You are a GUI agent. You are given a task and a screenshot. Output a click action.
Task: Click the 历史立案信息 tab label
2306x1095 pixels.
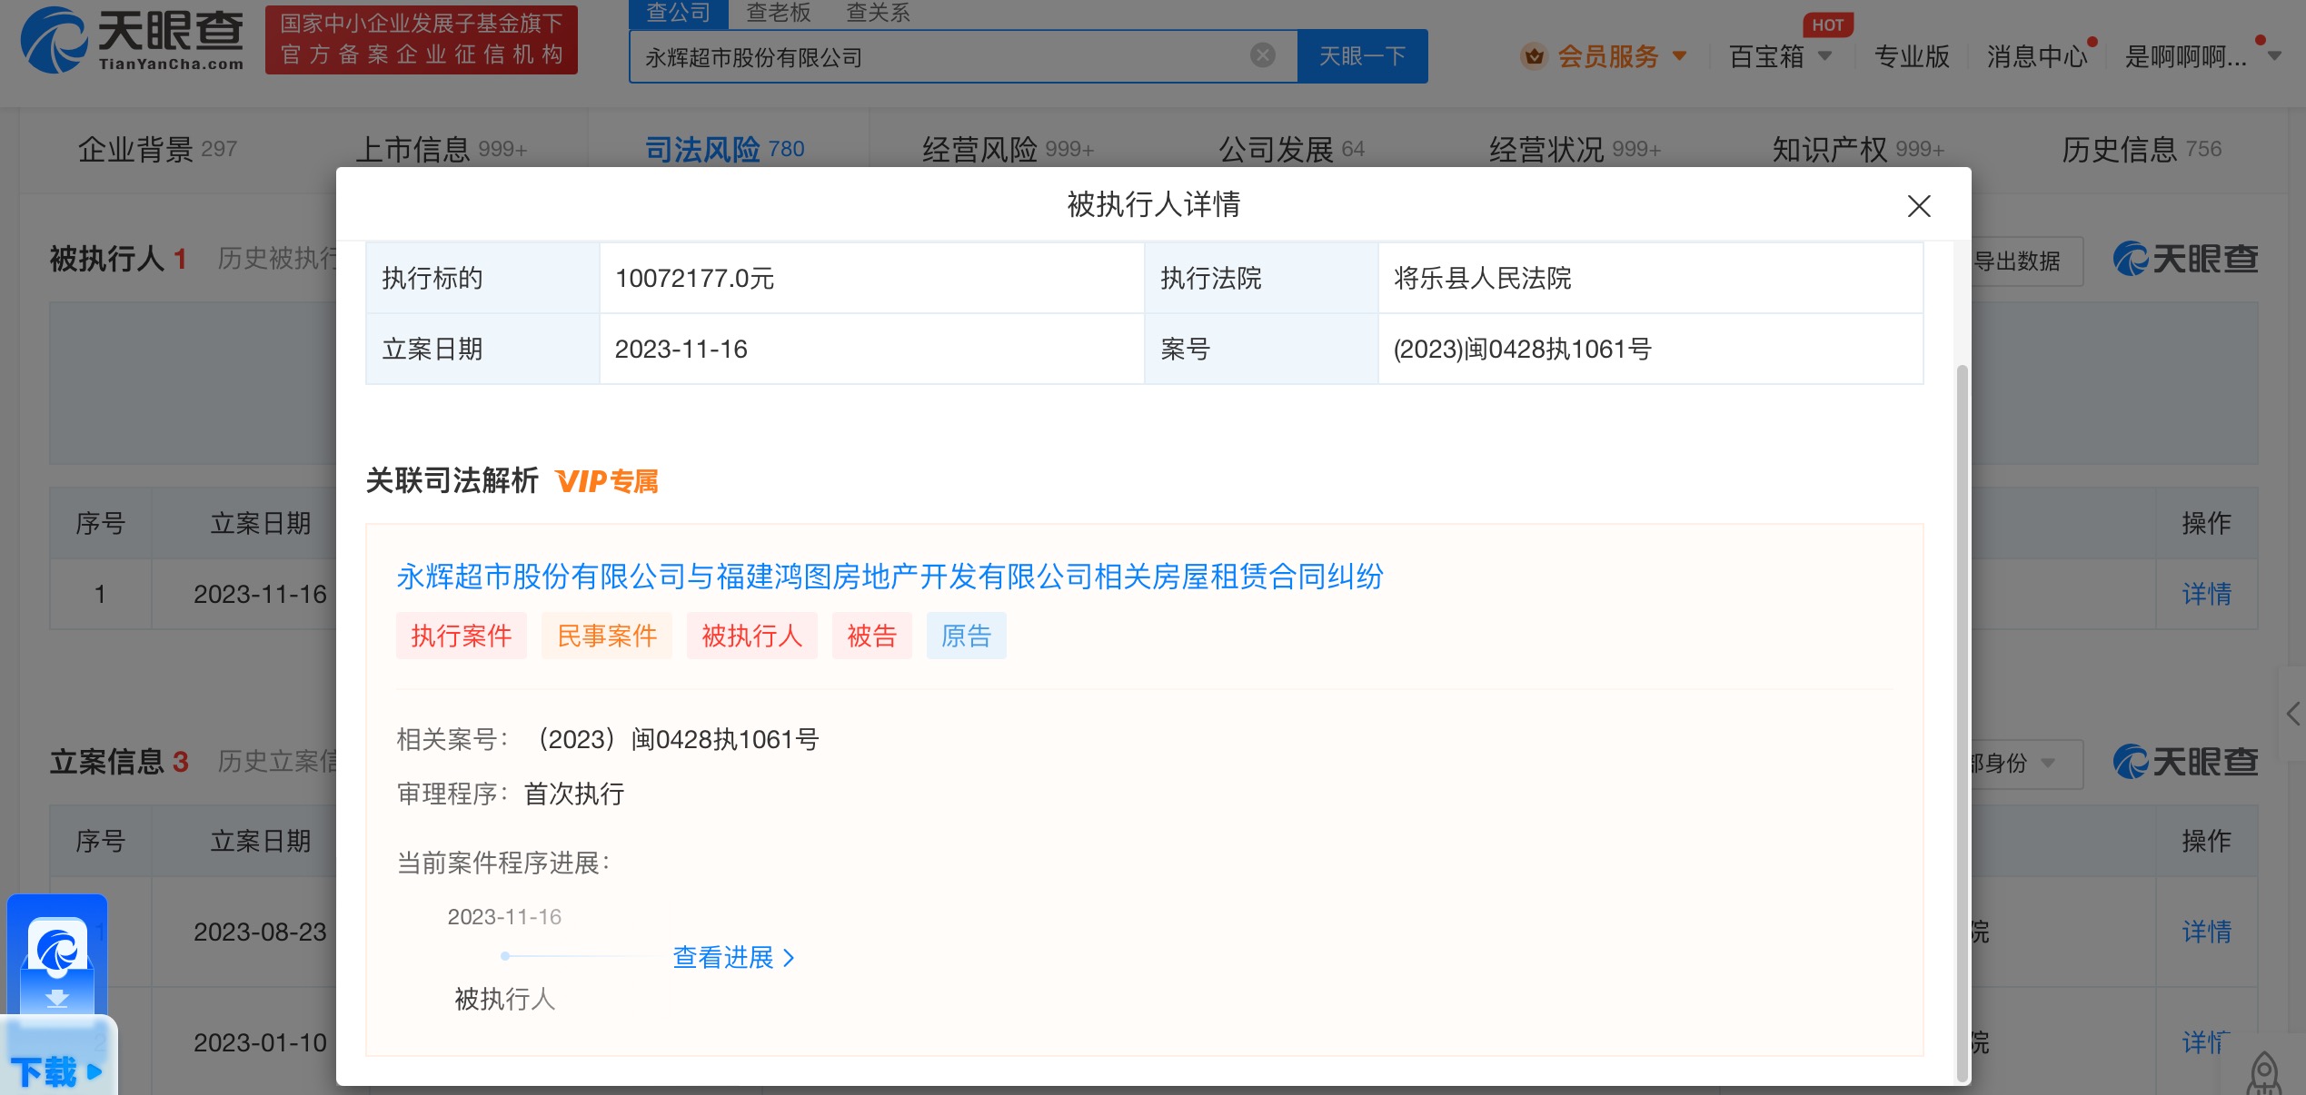tap(276, 761)
